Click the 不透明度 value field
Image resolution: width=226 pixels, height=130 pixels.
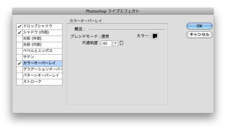pyautogui.click(x=107, y=43)
